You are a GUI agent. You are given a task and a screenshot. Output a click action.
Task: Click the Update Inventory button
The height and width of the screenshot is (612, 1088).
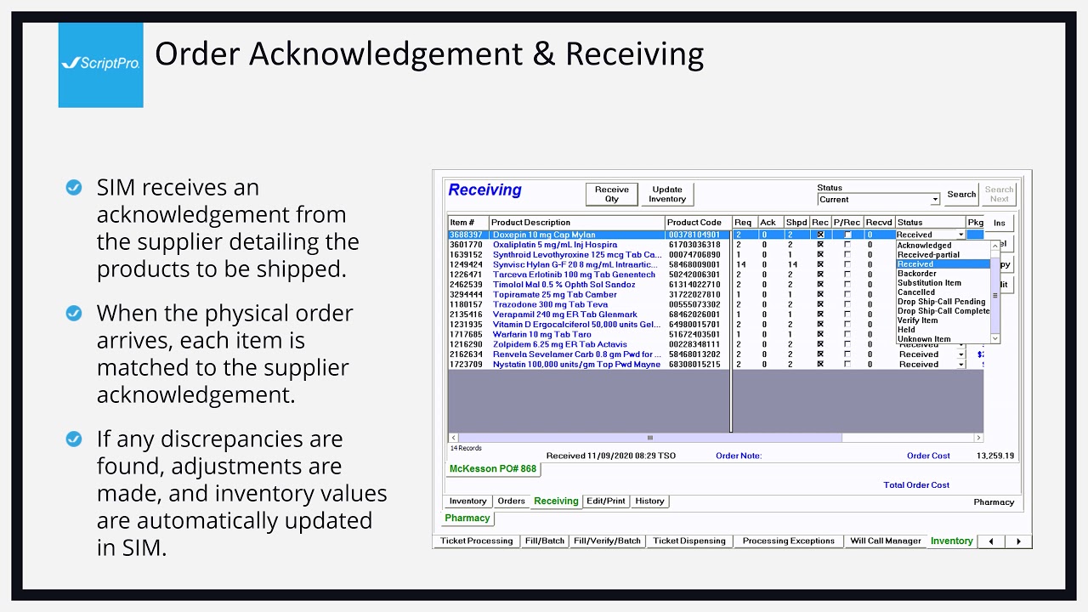(x=667, y=195)
